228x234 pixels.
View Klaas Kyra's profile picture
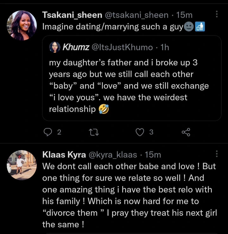[22, 165]
